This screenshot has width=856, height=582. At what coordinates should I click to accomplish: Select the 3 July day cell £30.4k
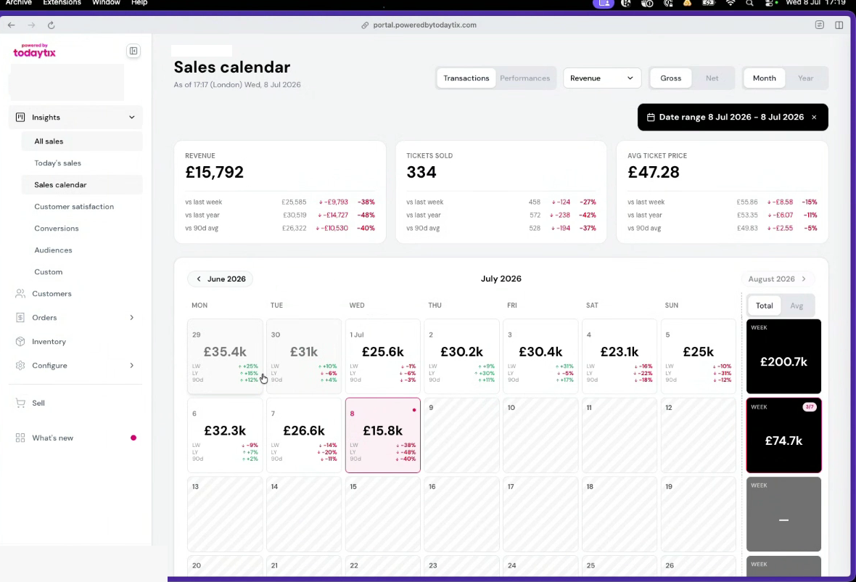tap(540, 356)
